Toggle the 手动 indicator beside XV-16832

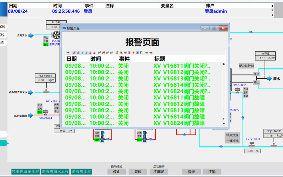[246, 96]
